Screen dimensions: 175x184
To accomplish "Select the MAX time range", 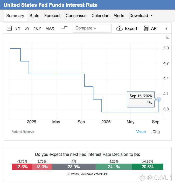I will [x=50, y=28].
